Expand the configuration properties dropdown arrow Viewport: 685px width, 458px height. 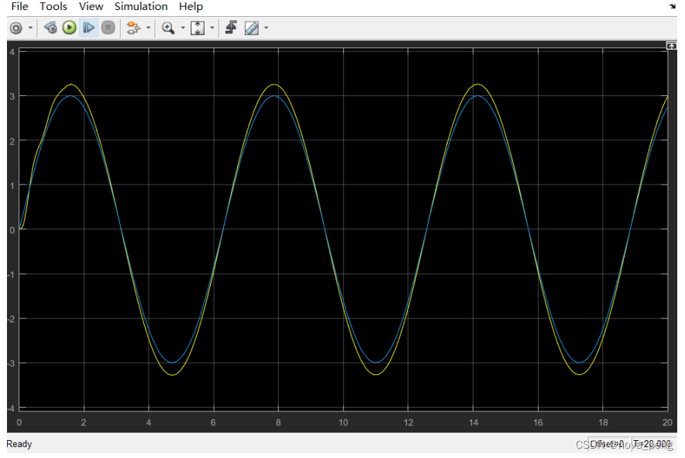click(x=30, y=29)
